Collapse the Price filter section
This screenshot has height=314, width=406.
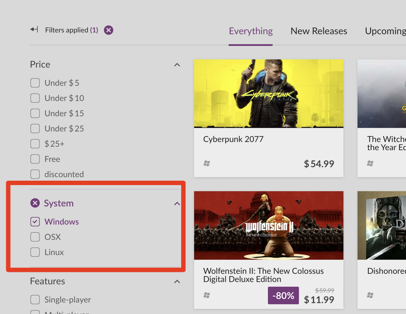point(177,65)
